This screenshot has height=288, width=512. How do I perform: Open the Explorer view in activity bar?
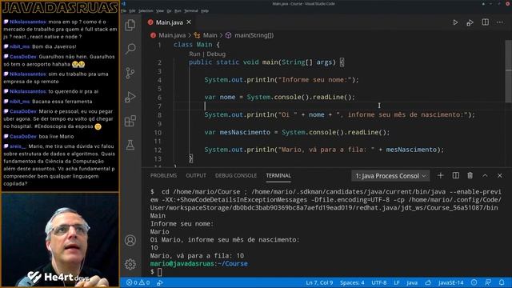coord(130,25)
